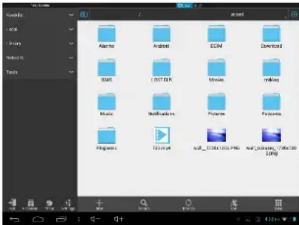Click the root slash in the path bar

(140, 15)
